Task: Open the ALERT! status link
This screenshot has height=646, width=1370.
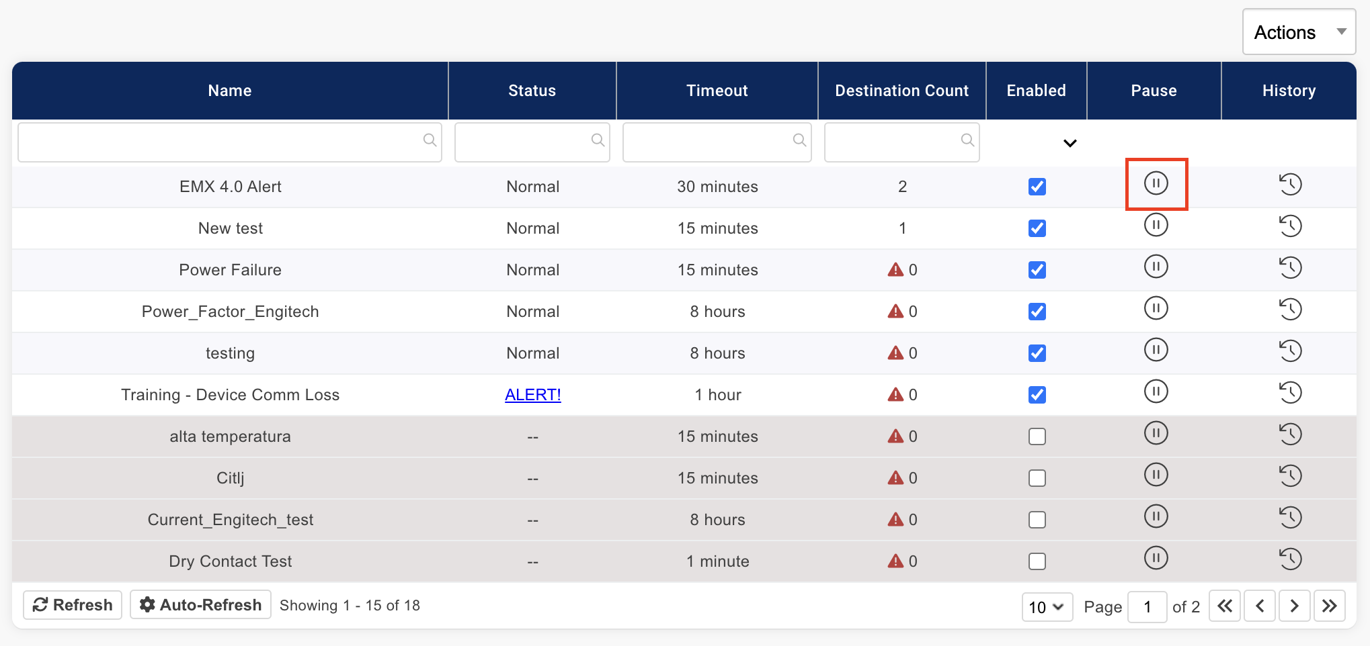Action: 532,395
